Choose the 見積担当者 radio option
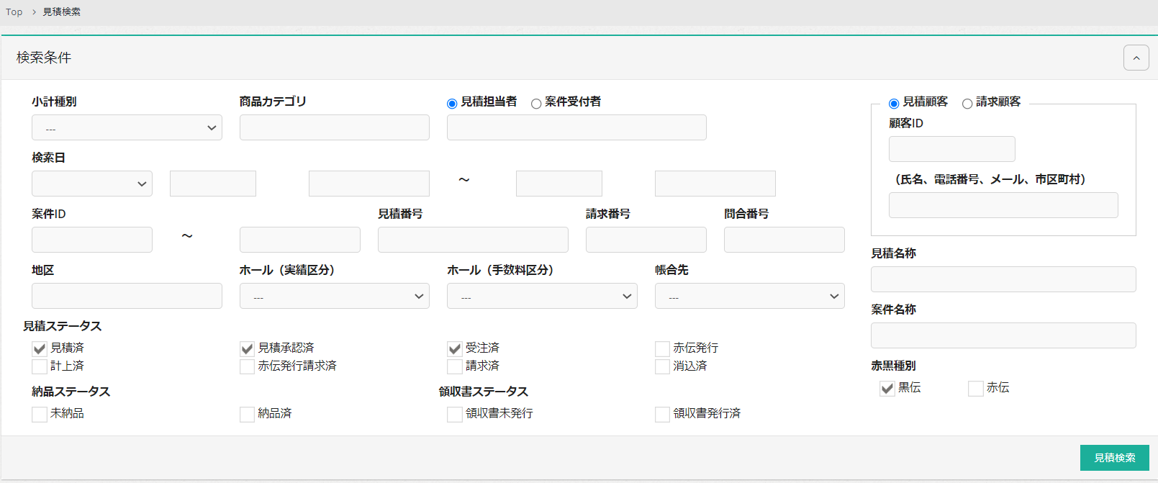Screen dimensions: 1158x483 click(452, 104)
